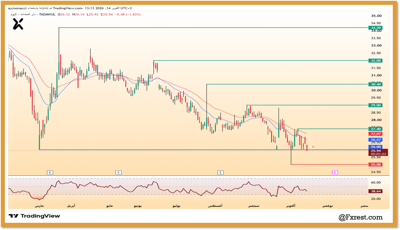Click the dividend D marker near latest candle
The image size is (400, 230).
click(313, 147)
